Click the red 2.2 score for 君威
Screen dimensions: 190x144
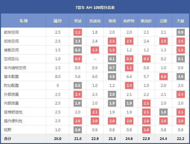pos(78,32)
